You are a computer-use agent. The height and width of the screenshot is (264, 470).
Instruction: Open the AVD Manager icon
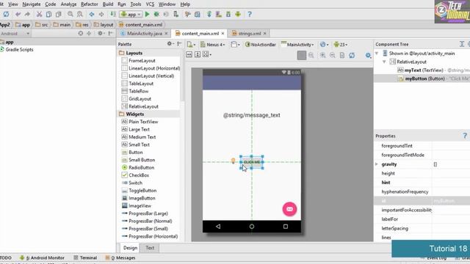point(219,14)
